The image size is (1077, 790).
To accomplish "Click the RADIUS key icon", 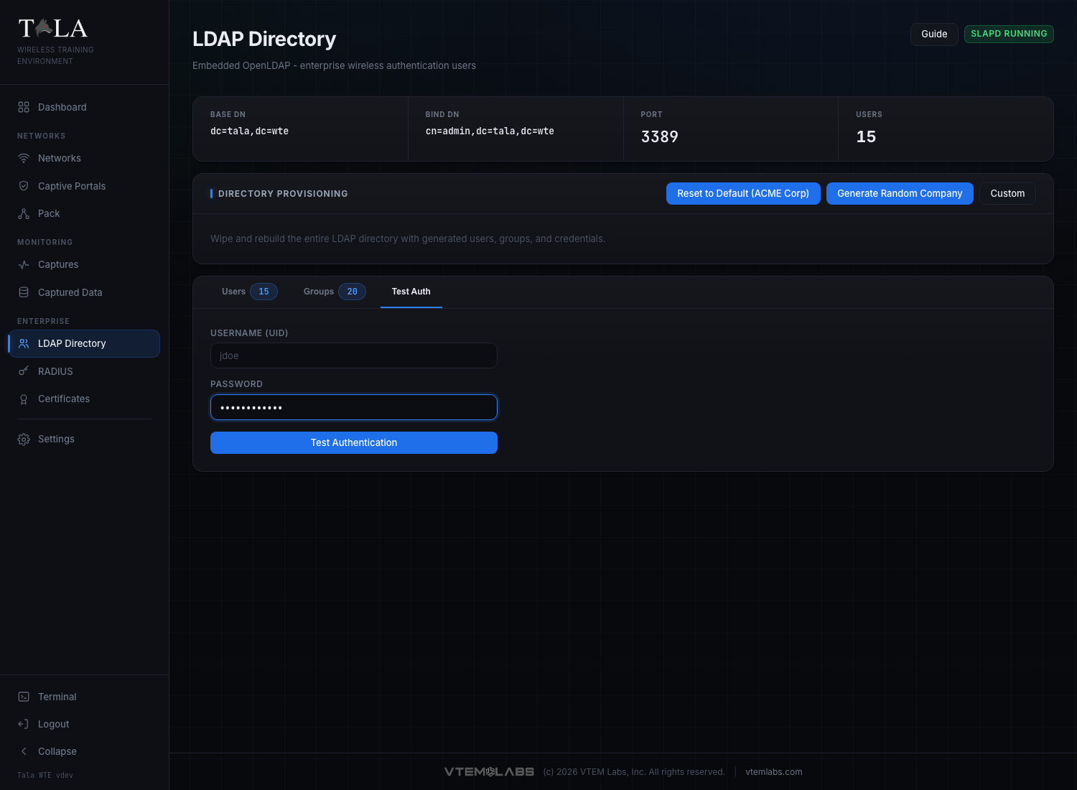I will pyautogui.click(x=24, y=371).
